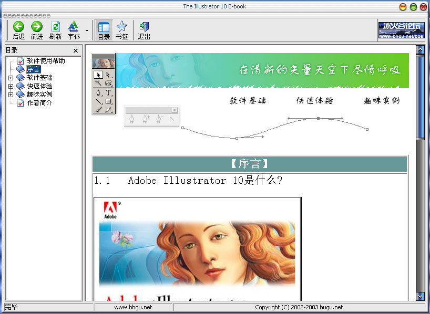Expand the 快速体验 tree node
The image size is (430, 314).
(11, 86)
